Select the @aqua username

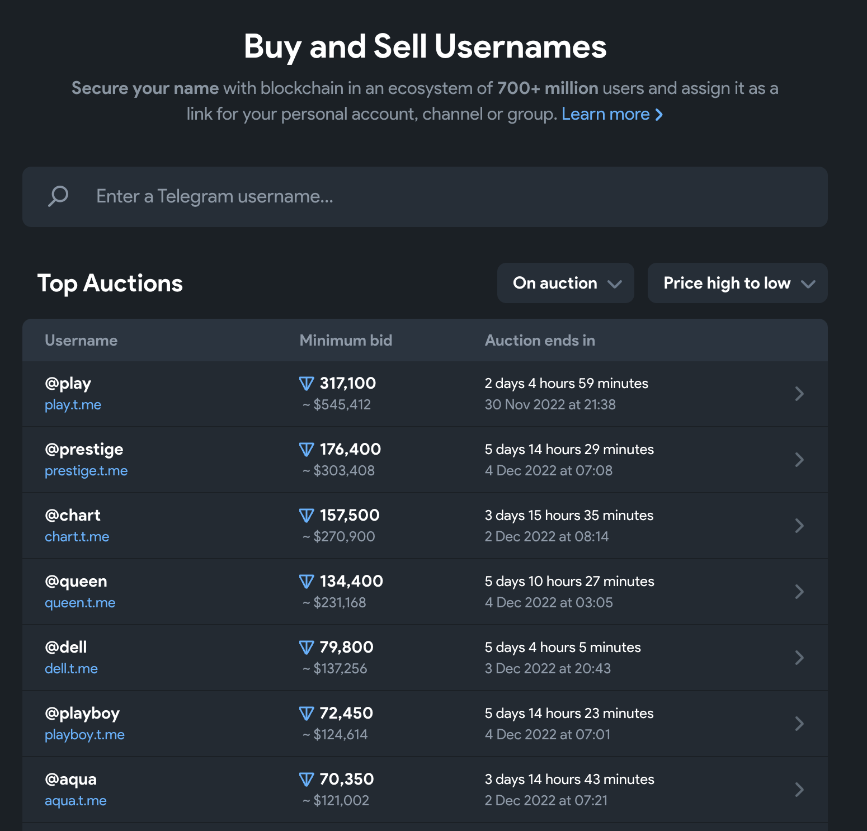71,780
